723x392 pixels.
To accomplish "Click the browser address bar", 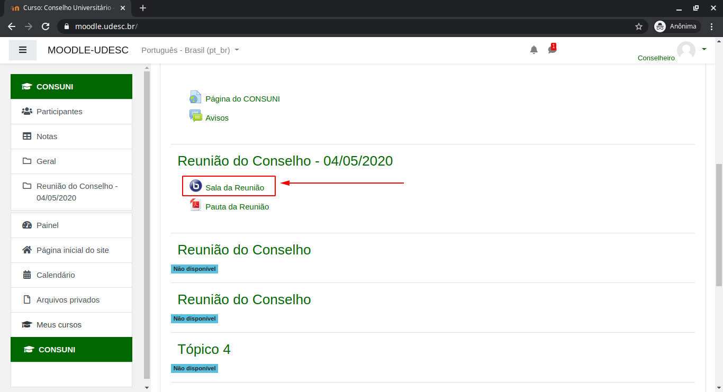I will (349, 26).
